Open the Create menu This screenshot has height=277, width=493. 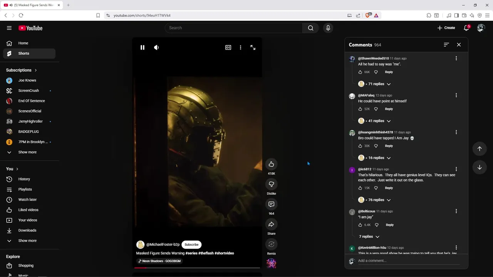(446, 28)
